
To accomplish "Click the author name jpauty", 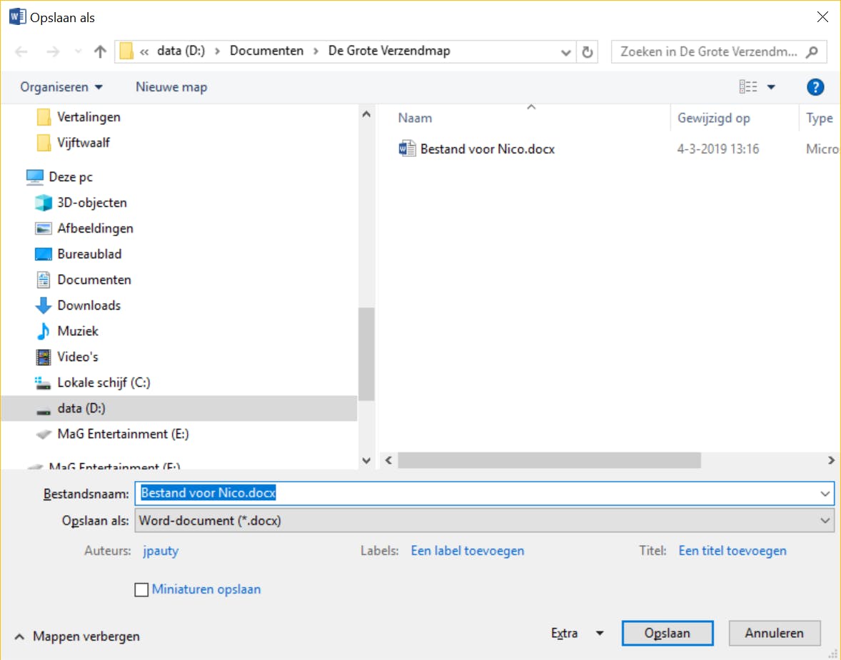I will (161, 551).
